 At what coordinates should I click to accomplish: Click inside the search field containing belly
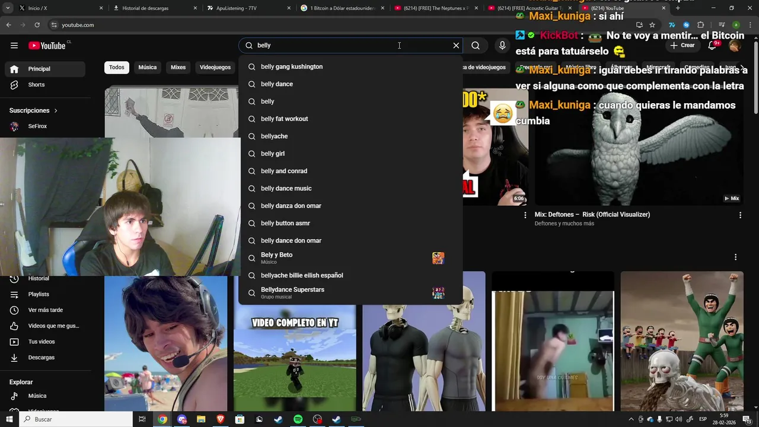click(350, 46)
